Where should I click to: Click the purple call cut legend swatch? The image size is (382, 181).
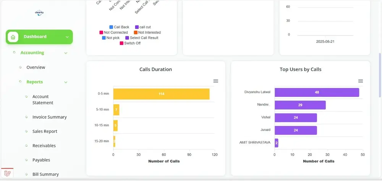click(137, 27)
